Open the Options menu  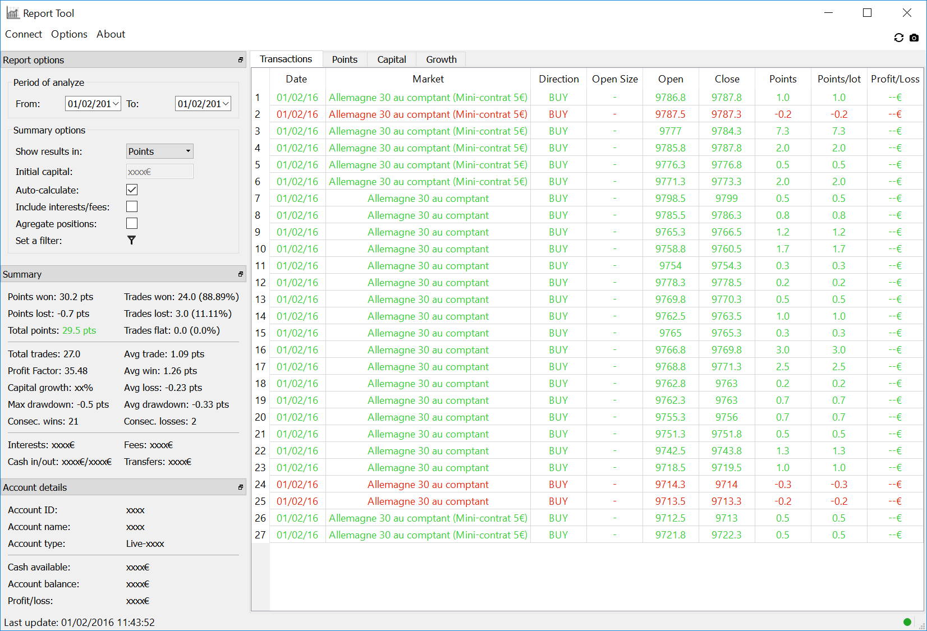click(x=69, y=34)
